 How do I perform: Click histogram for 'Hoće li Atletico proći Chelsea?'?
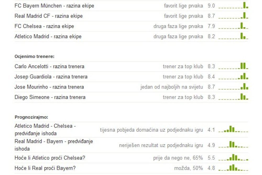click(x=233, y=158)
